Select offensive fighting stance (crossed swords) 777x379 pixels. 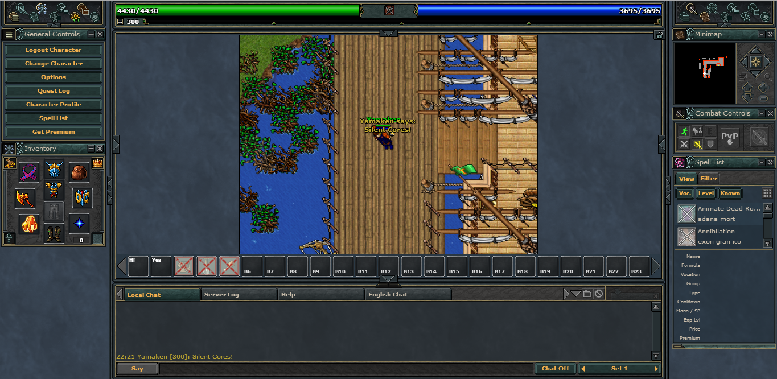tap(684, 144)
